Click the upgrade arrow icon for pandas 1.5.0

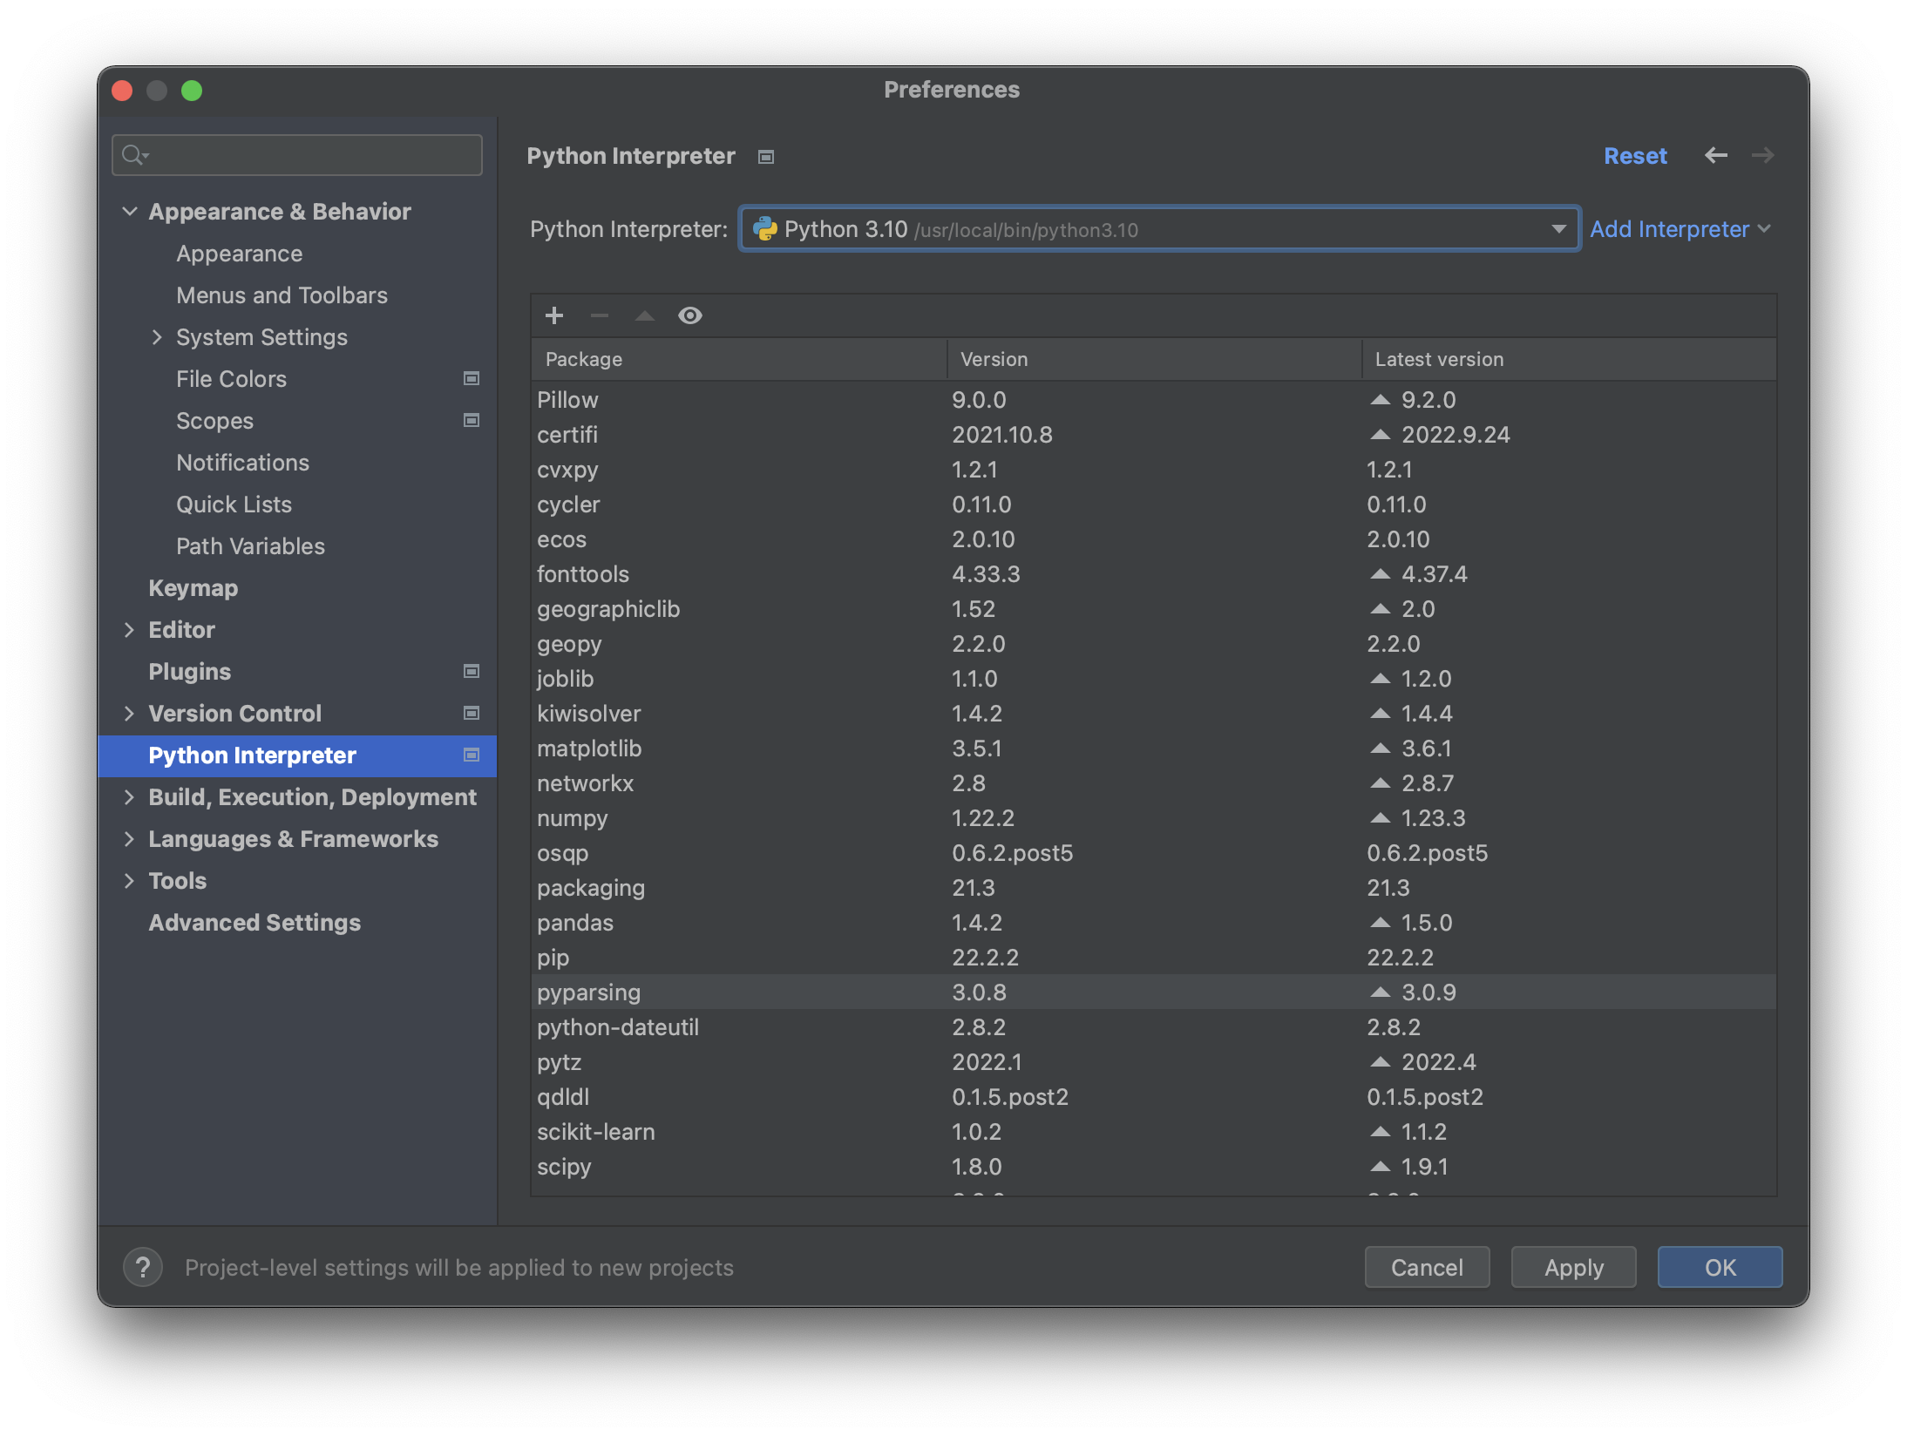[x=1380, y=923]
